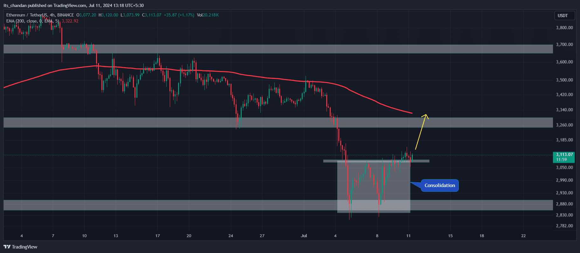Click the date label 7 on time axis

click(53, 236)
